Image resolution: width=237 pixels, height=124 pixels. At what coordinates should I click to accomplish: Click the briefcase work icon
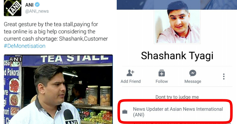(125, 112)
